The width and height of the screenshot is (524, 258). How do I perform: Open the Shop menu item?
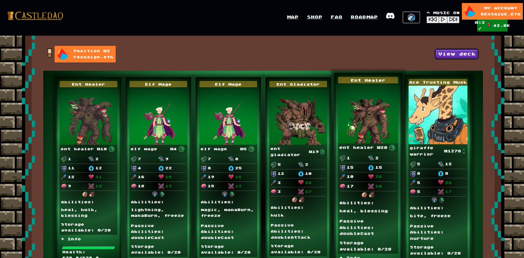click(314, 17)
